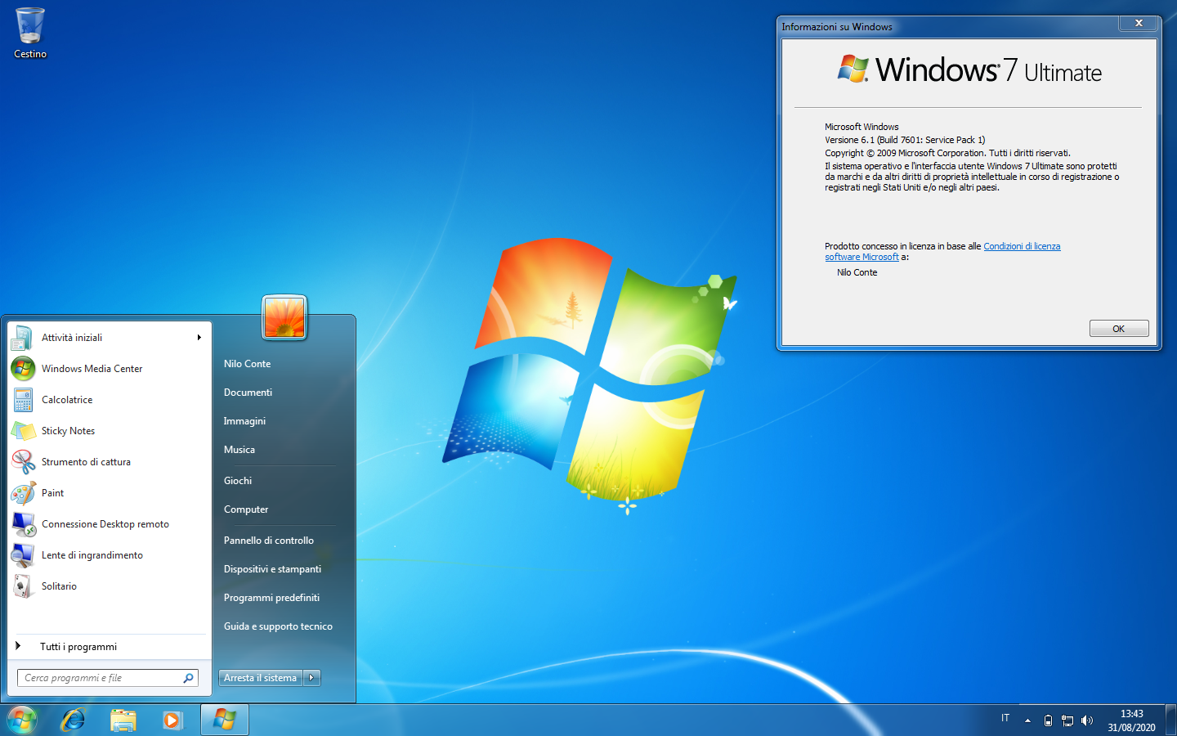Click the clock showing 13:43
The height and width of the screenshot is (736, 1177).
[x=1132, y=714]
